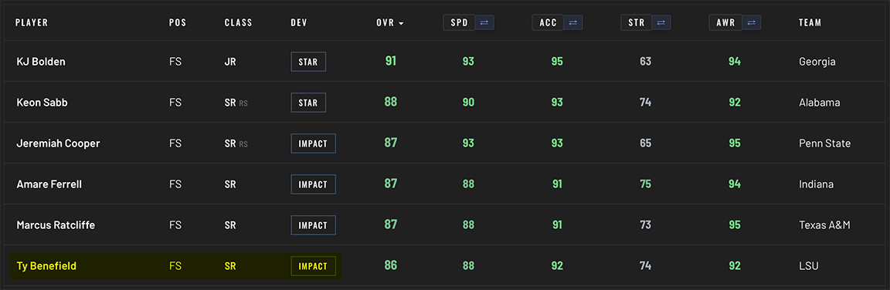Sort table by TEAM column header
890x290 pixels.
point(810,23)
